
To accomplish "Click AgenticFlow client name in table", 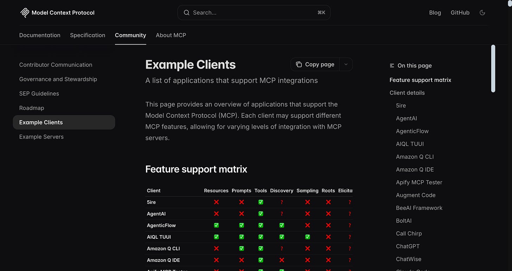I will tap(161, 225).
